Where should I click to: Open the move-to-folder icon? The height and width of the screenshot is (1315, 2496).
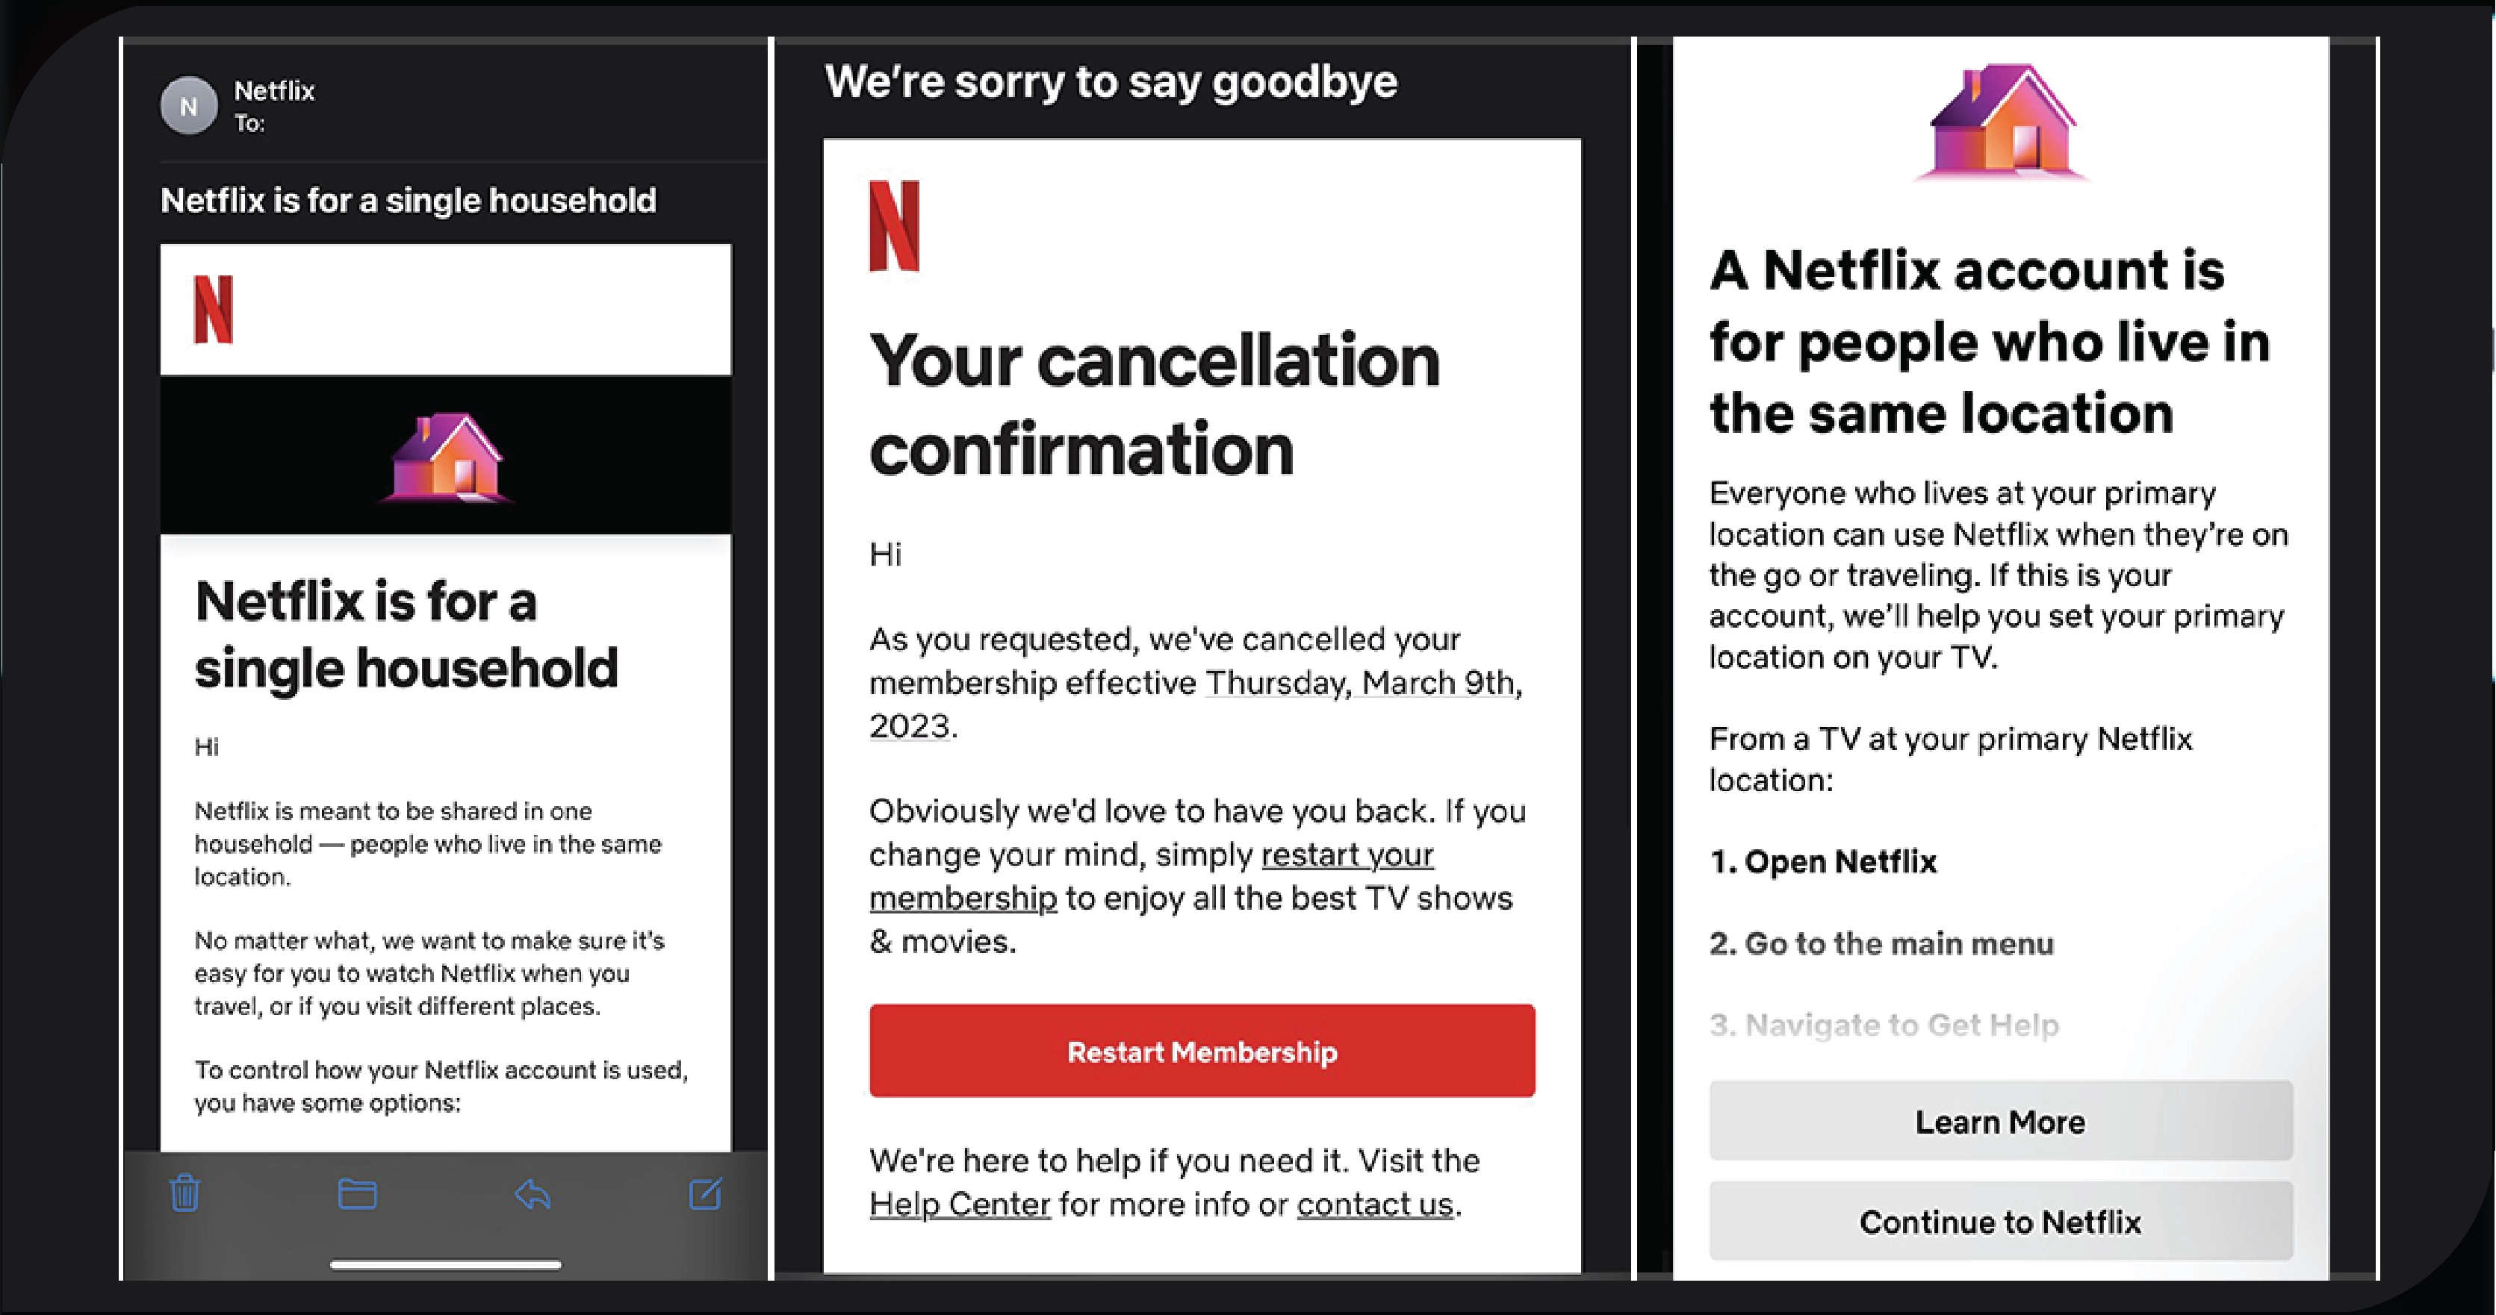pyautogui.click(x=356, y=1194)
